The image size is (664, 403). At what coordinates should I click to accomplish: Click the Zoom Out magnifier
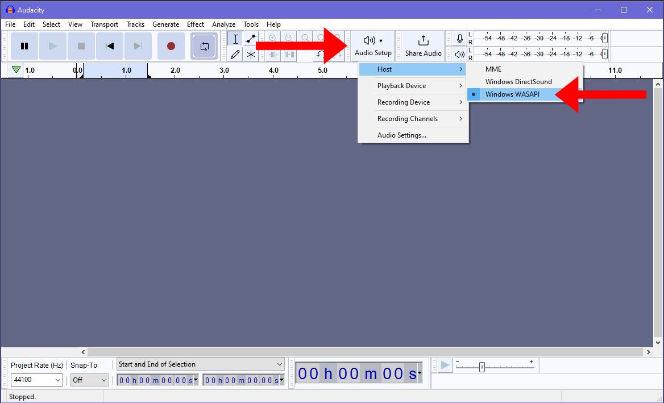coord(288,39)
